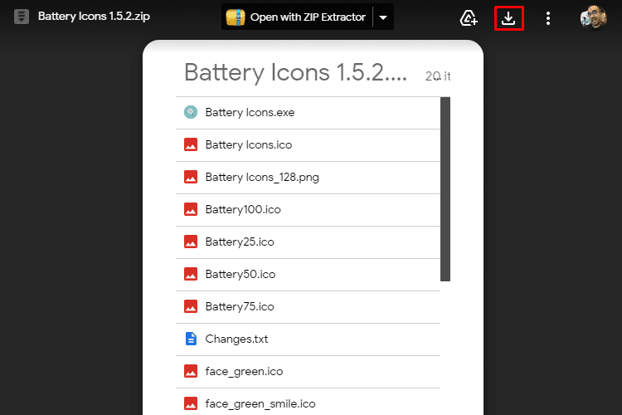This screenshot has height=415, width=622.
Task: Open the user account avatar
Action: pos(594,17)
